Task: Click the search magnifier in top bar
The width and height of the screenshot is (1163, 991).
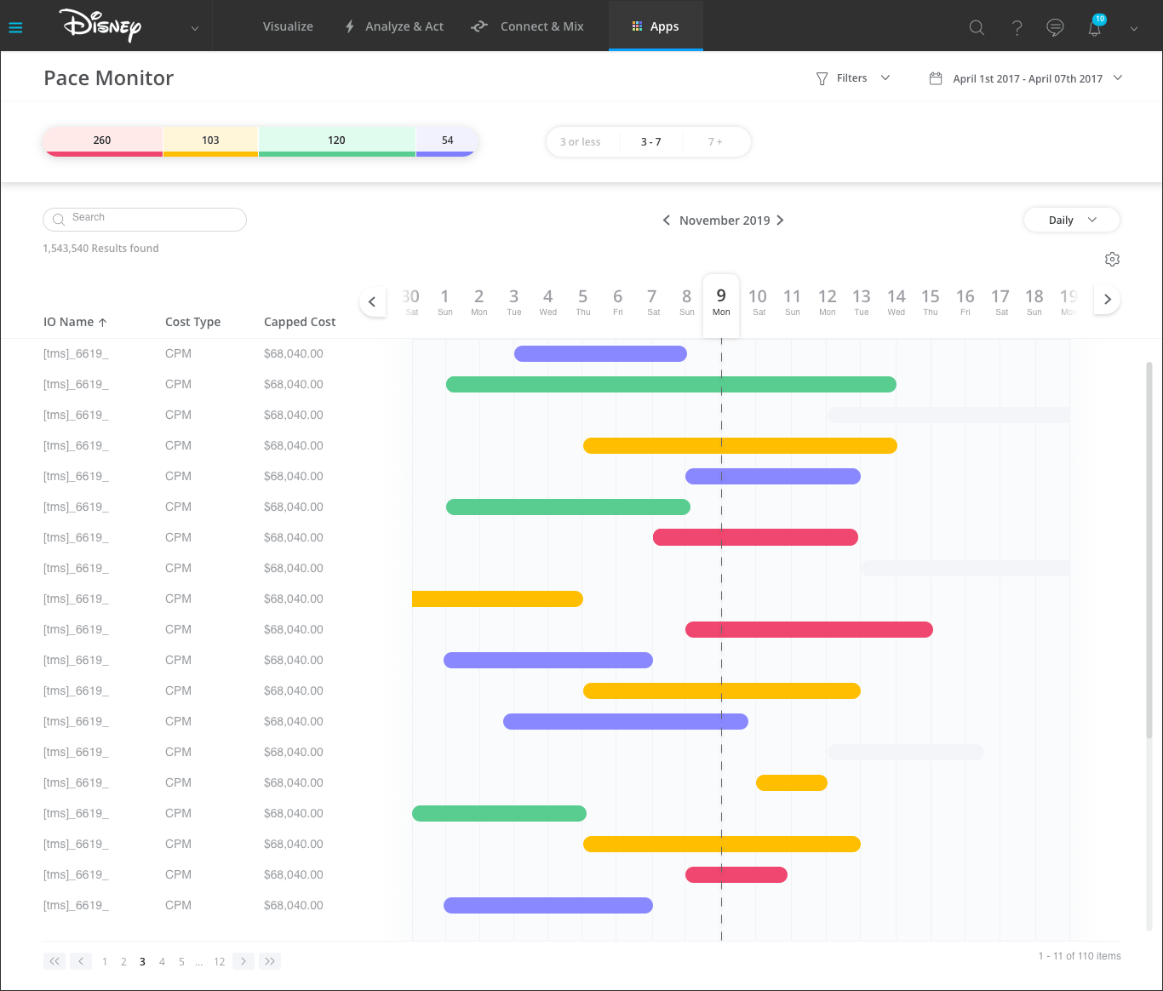Action: pyautogui.click(x=977, y=27)
